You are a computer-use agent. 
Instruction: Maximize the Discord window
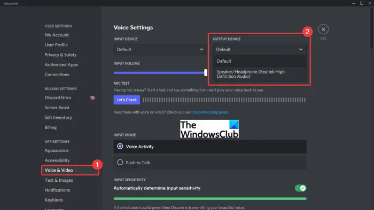(362, 3)
